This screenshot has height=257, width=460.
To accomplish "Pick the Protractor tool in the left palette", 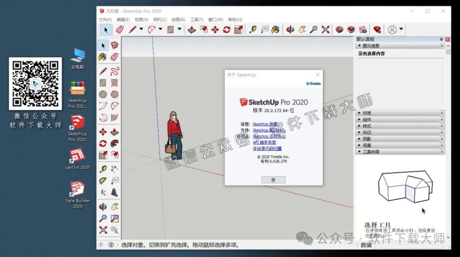I will [x=103, y=181].
